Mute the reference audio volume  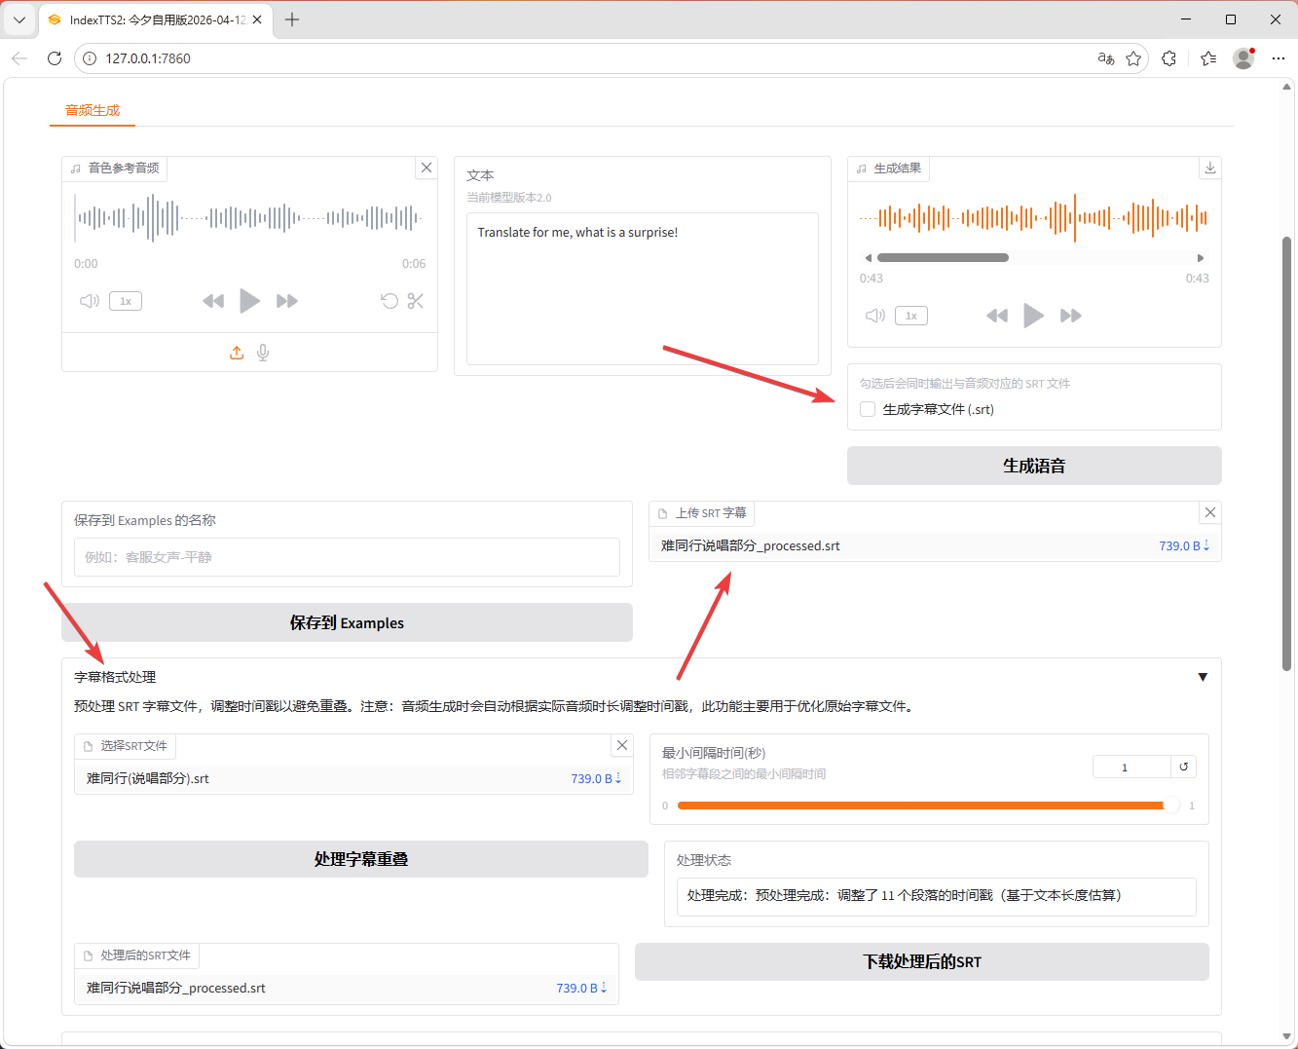pyautogui.click(x=89, y=301)
